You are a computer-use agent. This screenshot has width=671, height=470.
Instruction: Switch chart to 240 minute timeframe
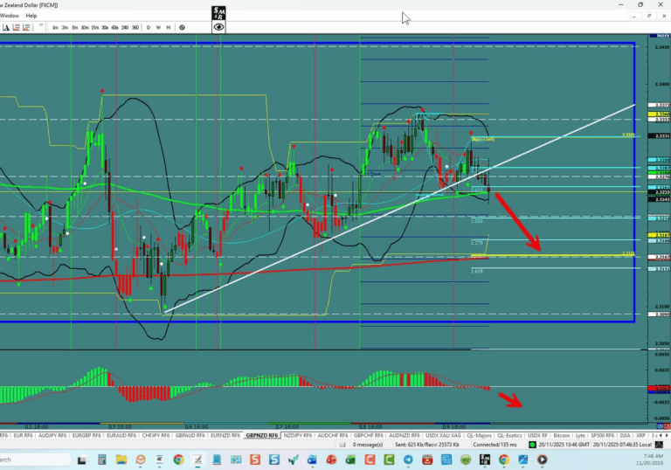125,27
